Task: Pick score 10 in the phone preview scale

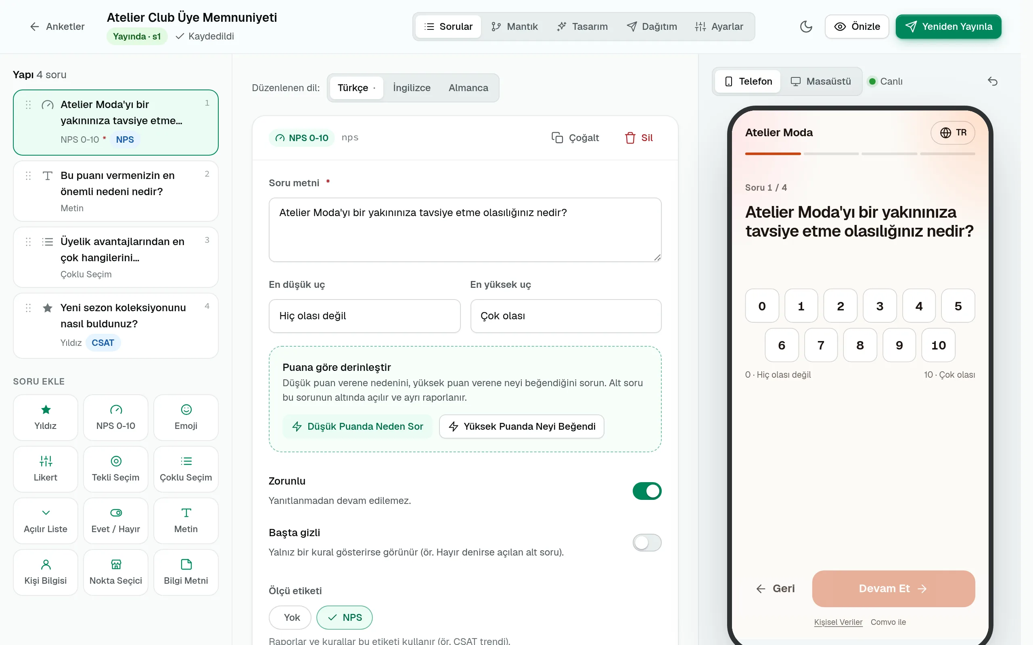Action: coord(938,345)
